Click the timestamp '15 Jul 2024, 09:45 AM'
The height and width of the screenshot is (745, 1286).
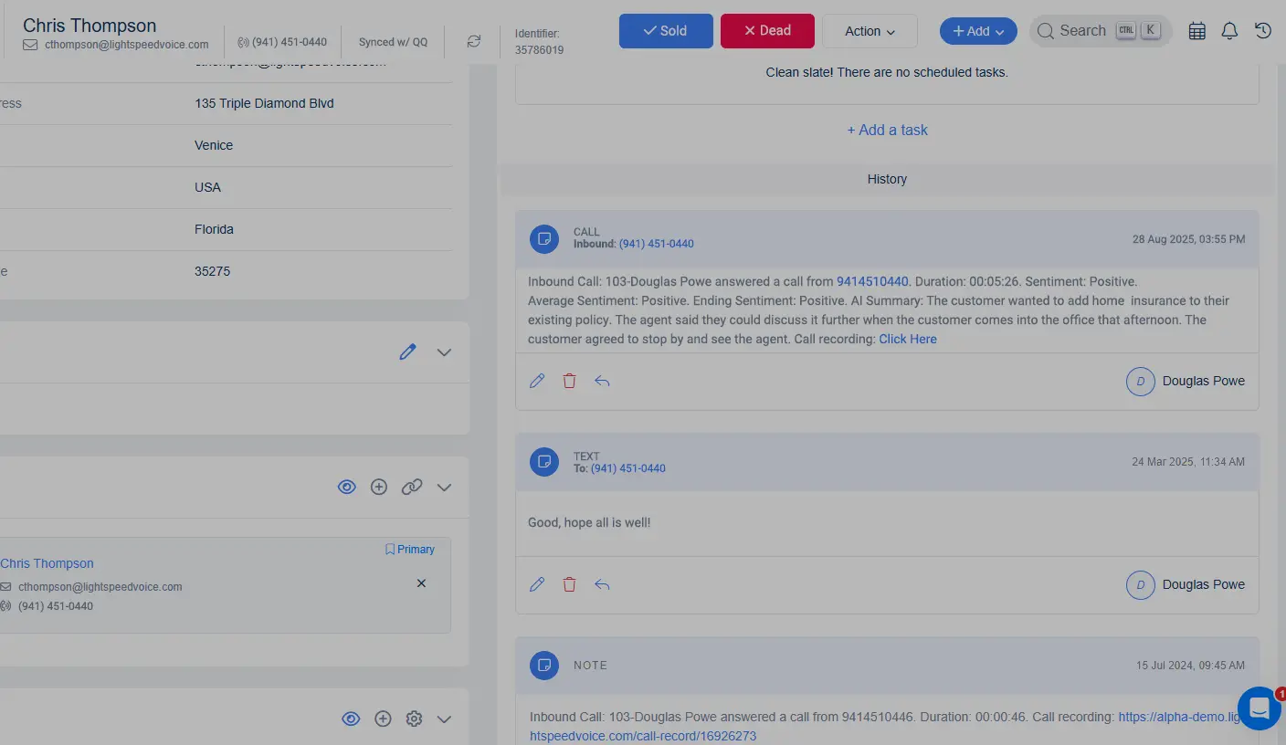(1190, 666)
